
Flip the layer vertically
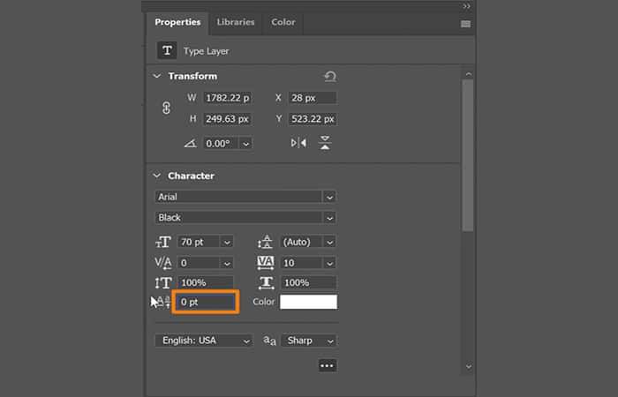(325, 143)
